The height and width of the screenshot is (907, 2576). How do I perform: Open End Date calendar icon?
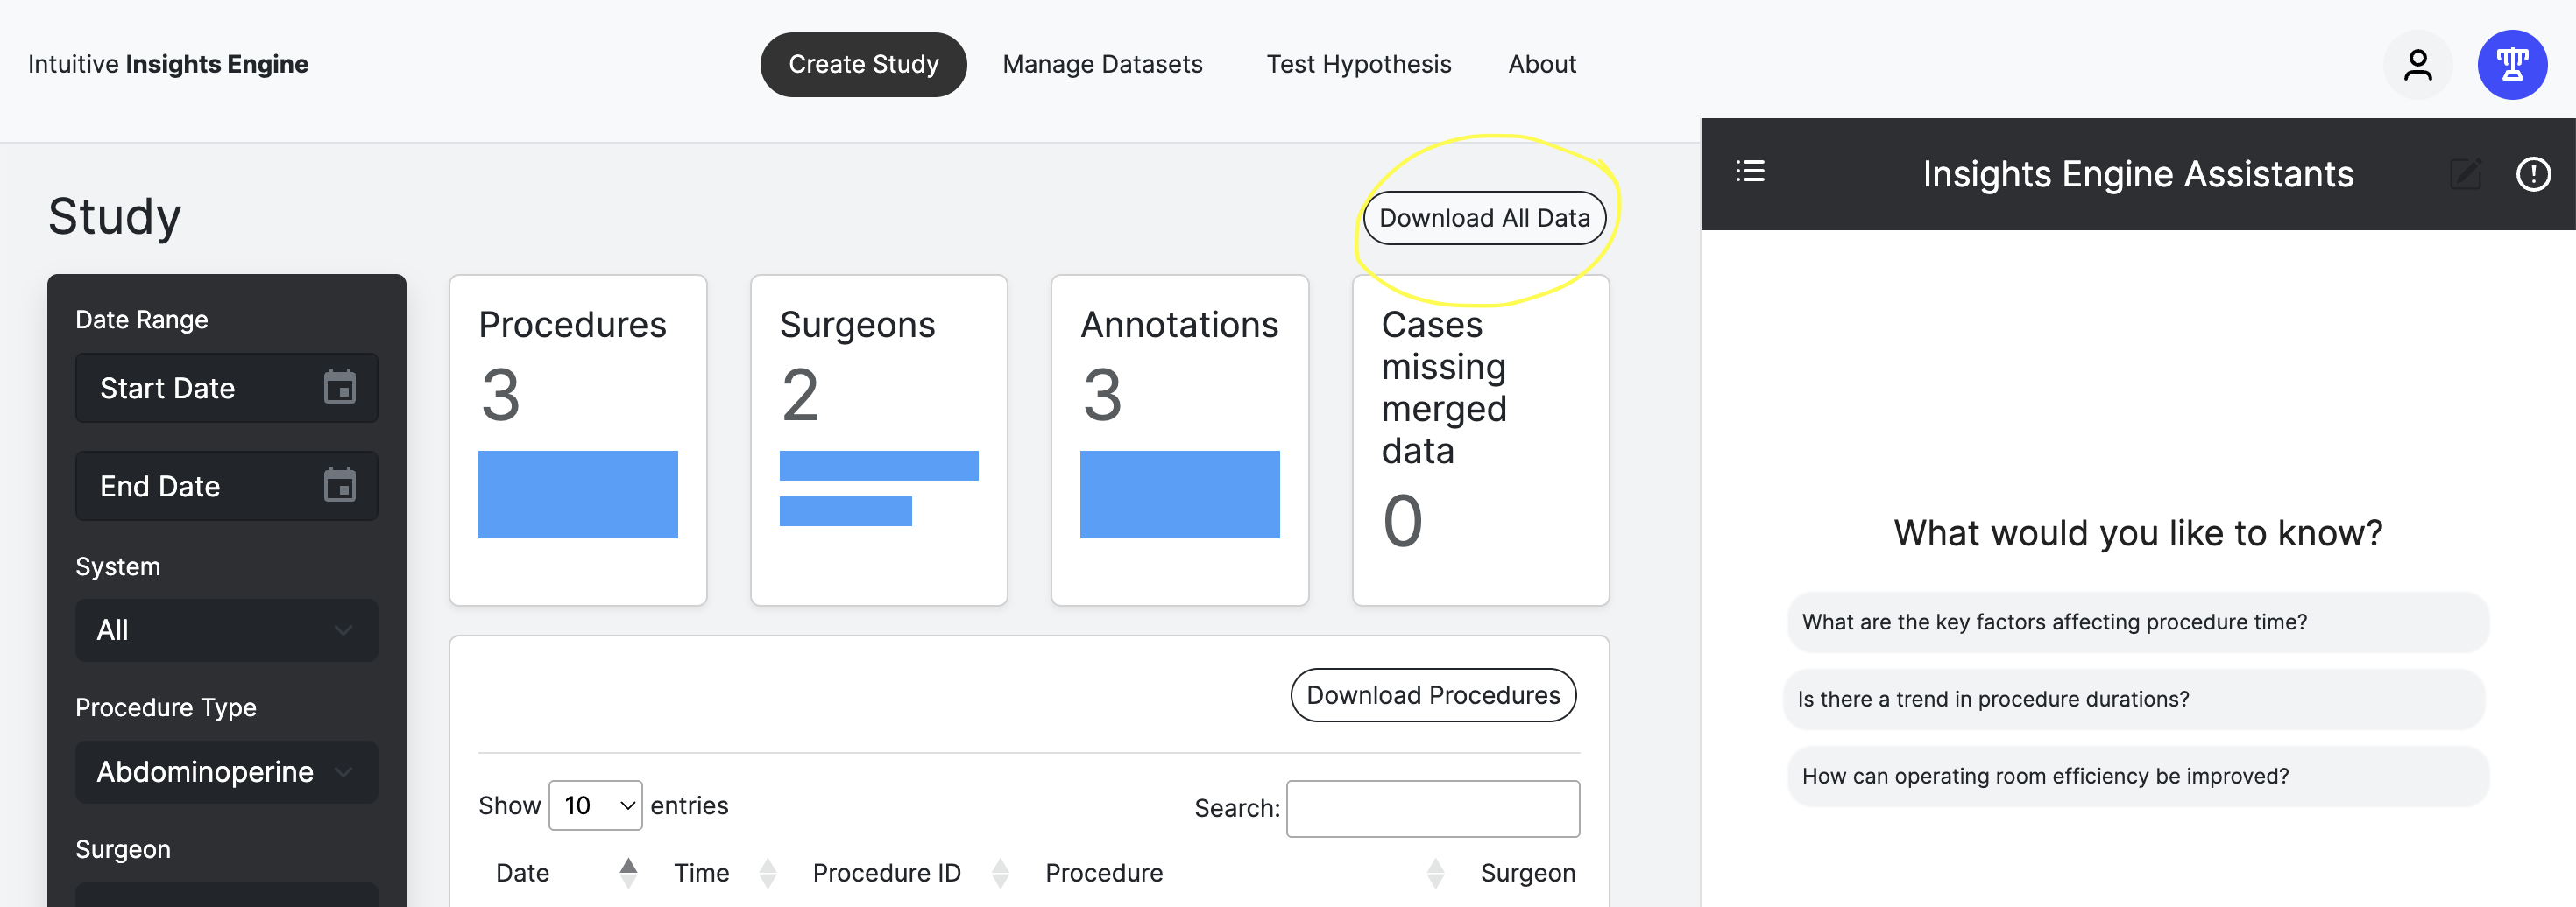(x=339, y=484)
